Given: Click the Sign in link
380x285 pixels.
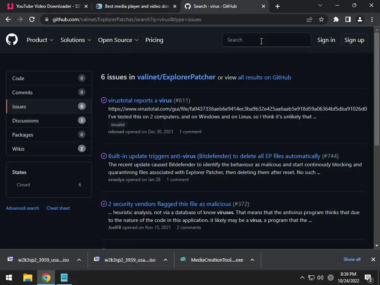Looking at the screenshot, I should pyautogui.click(x=326, y=40).
